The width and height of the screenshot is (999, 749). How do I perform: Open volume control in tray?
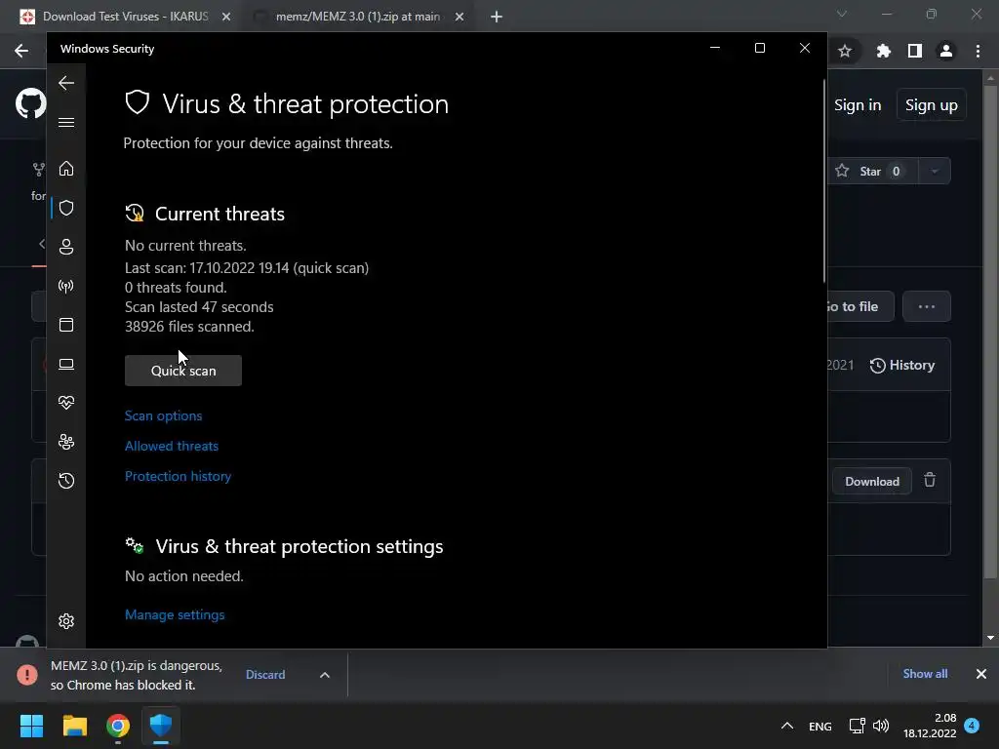881,726
